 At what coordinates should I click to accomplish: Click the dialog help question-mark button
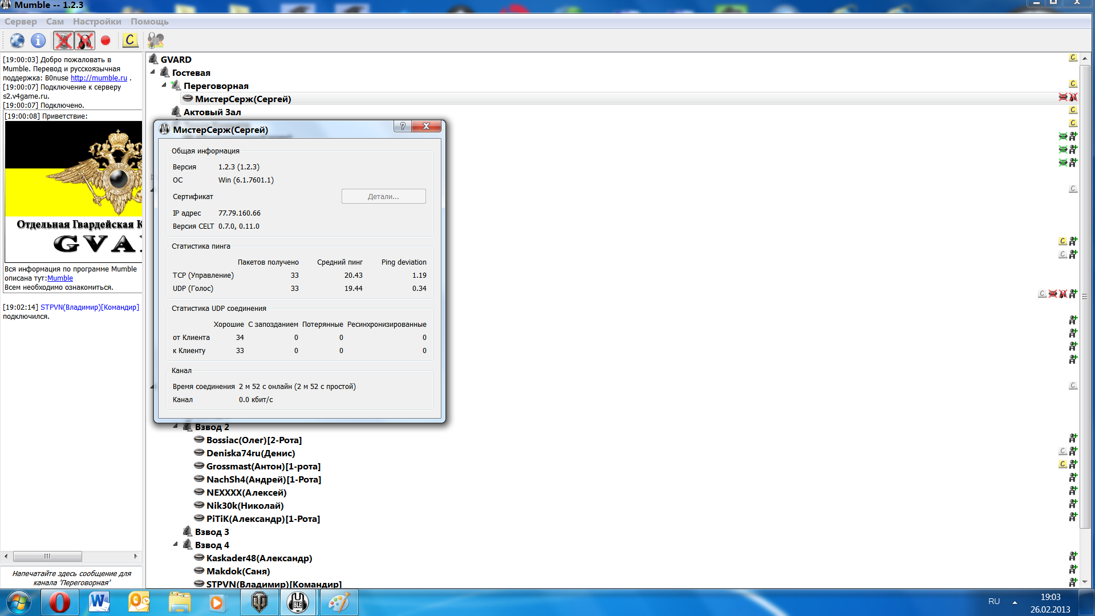pos(403,126)
